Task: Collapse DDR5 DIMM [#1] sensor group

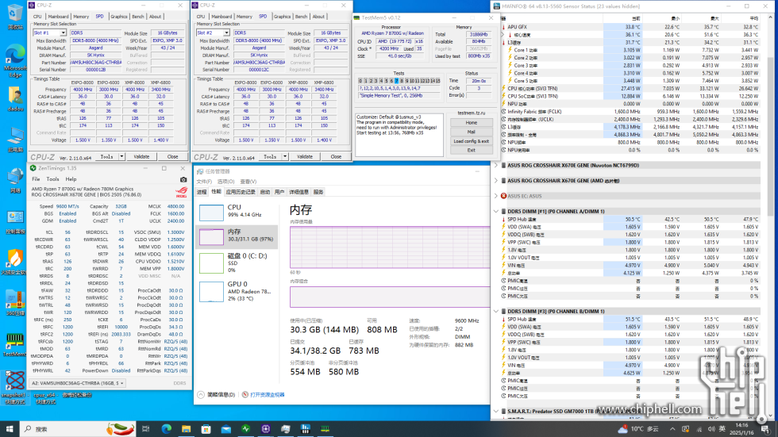Action: (x=495, y=212)
